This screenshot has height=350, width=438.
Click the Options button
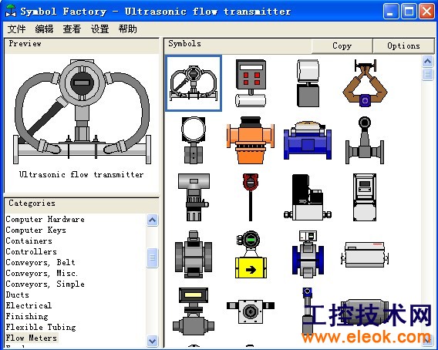403,45
